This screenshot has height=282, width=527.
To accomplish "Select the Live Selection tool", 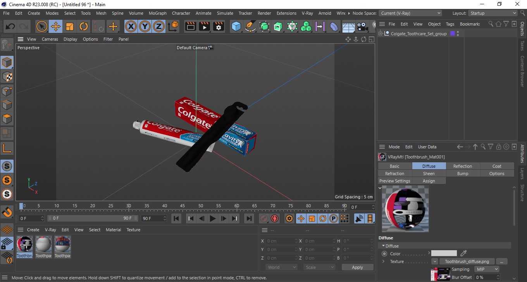I will (41, 27).
